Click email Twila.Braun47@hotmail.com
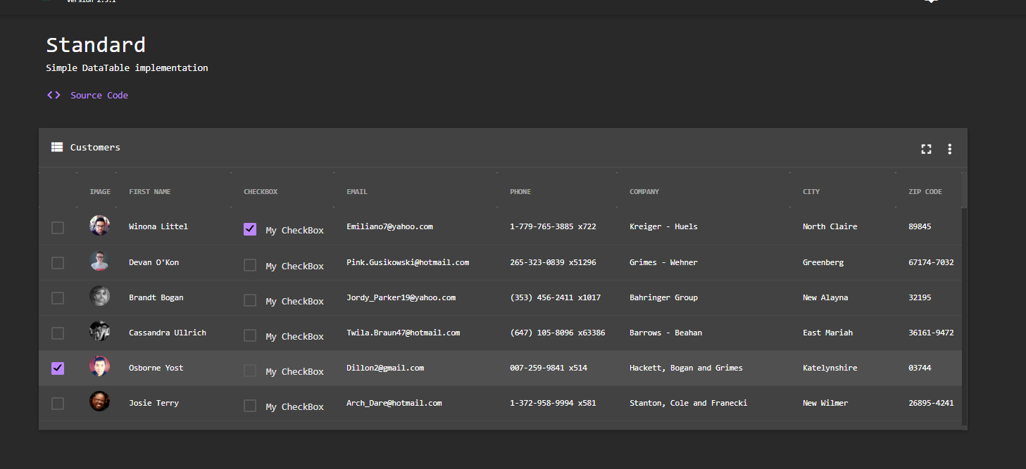Image resolution: width=1026 pixels, height=469 pixels. [x=403, y=333]
